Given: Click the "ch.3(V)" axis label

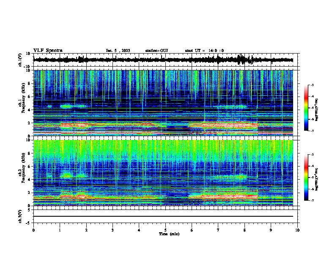Looking at the screenshot, I should pyautogui.click(x=20, y=216).
